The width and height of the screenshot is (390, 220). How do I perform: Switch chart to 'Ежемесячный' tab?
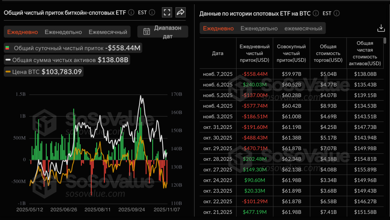[x=108, y=32]
